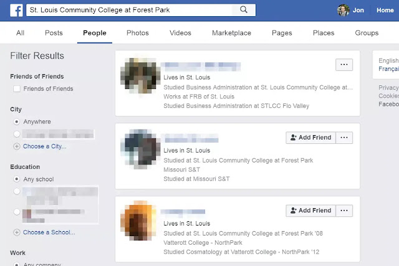The width and height of the screenshot is (399, 266).
Task: Click the Français language link
Action: coord(388,69)
